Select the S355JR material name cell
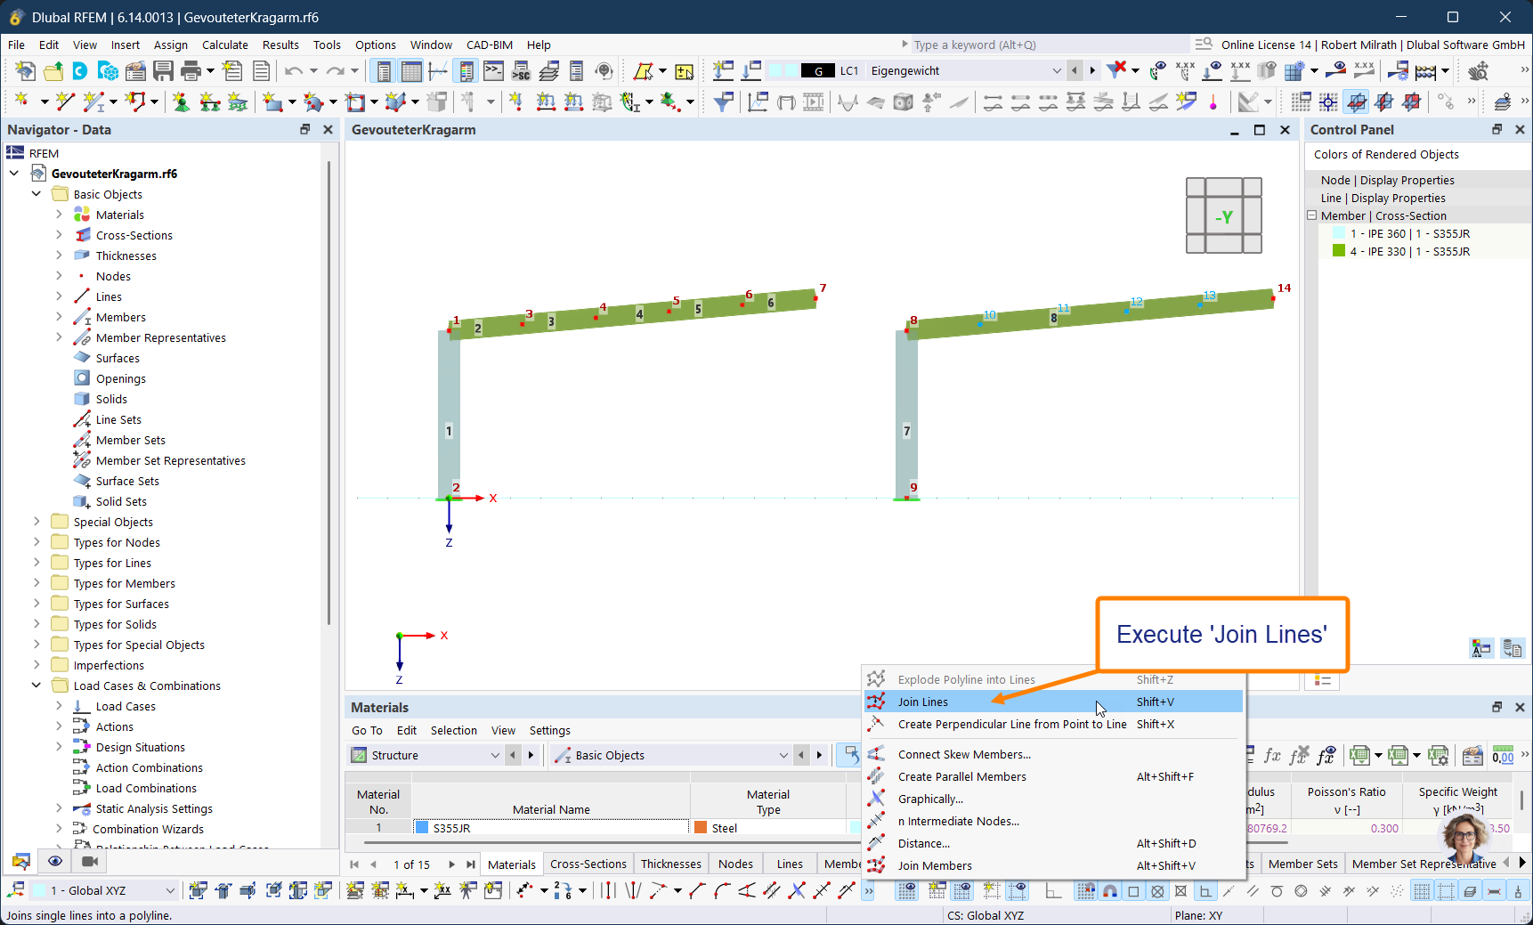The image size is (1533, 925). tap(551, 827)
